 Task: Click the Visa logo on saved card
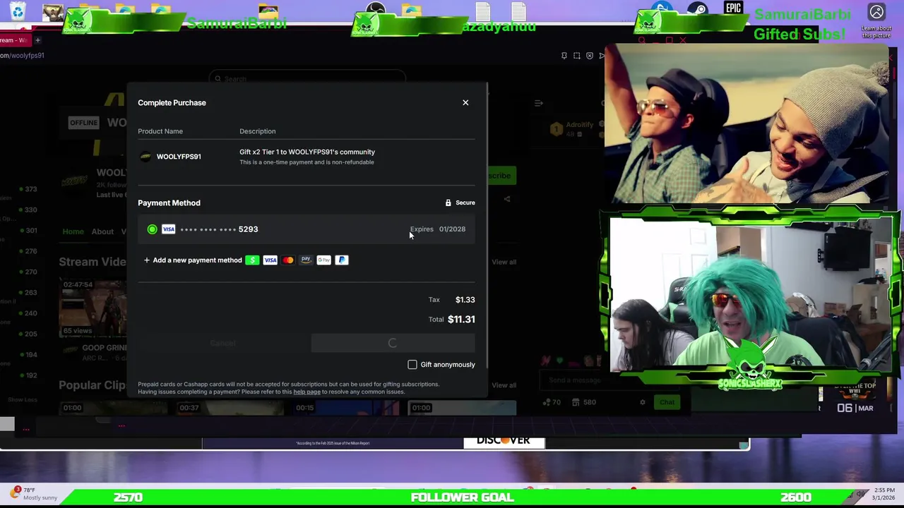(168, 229)
